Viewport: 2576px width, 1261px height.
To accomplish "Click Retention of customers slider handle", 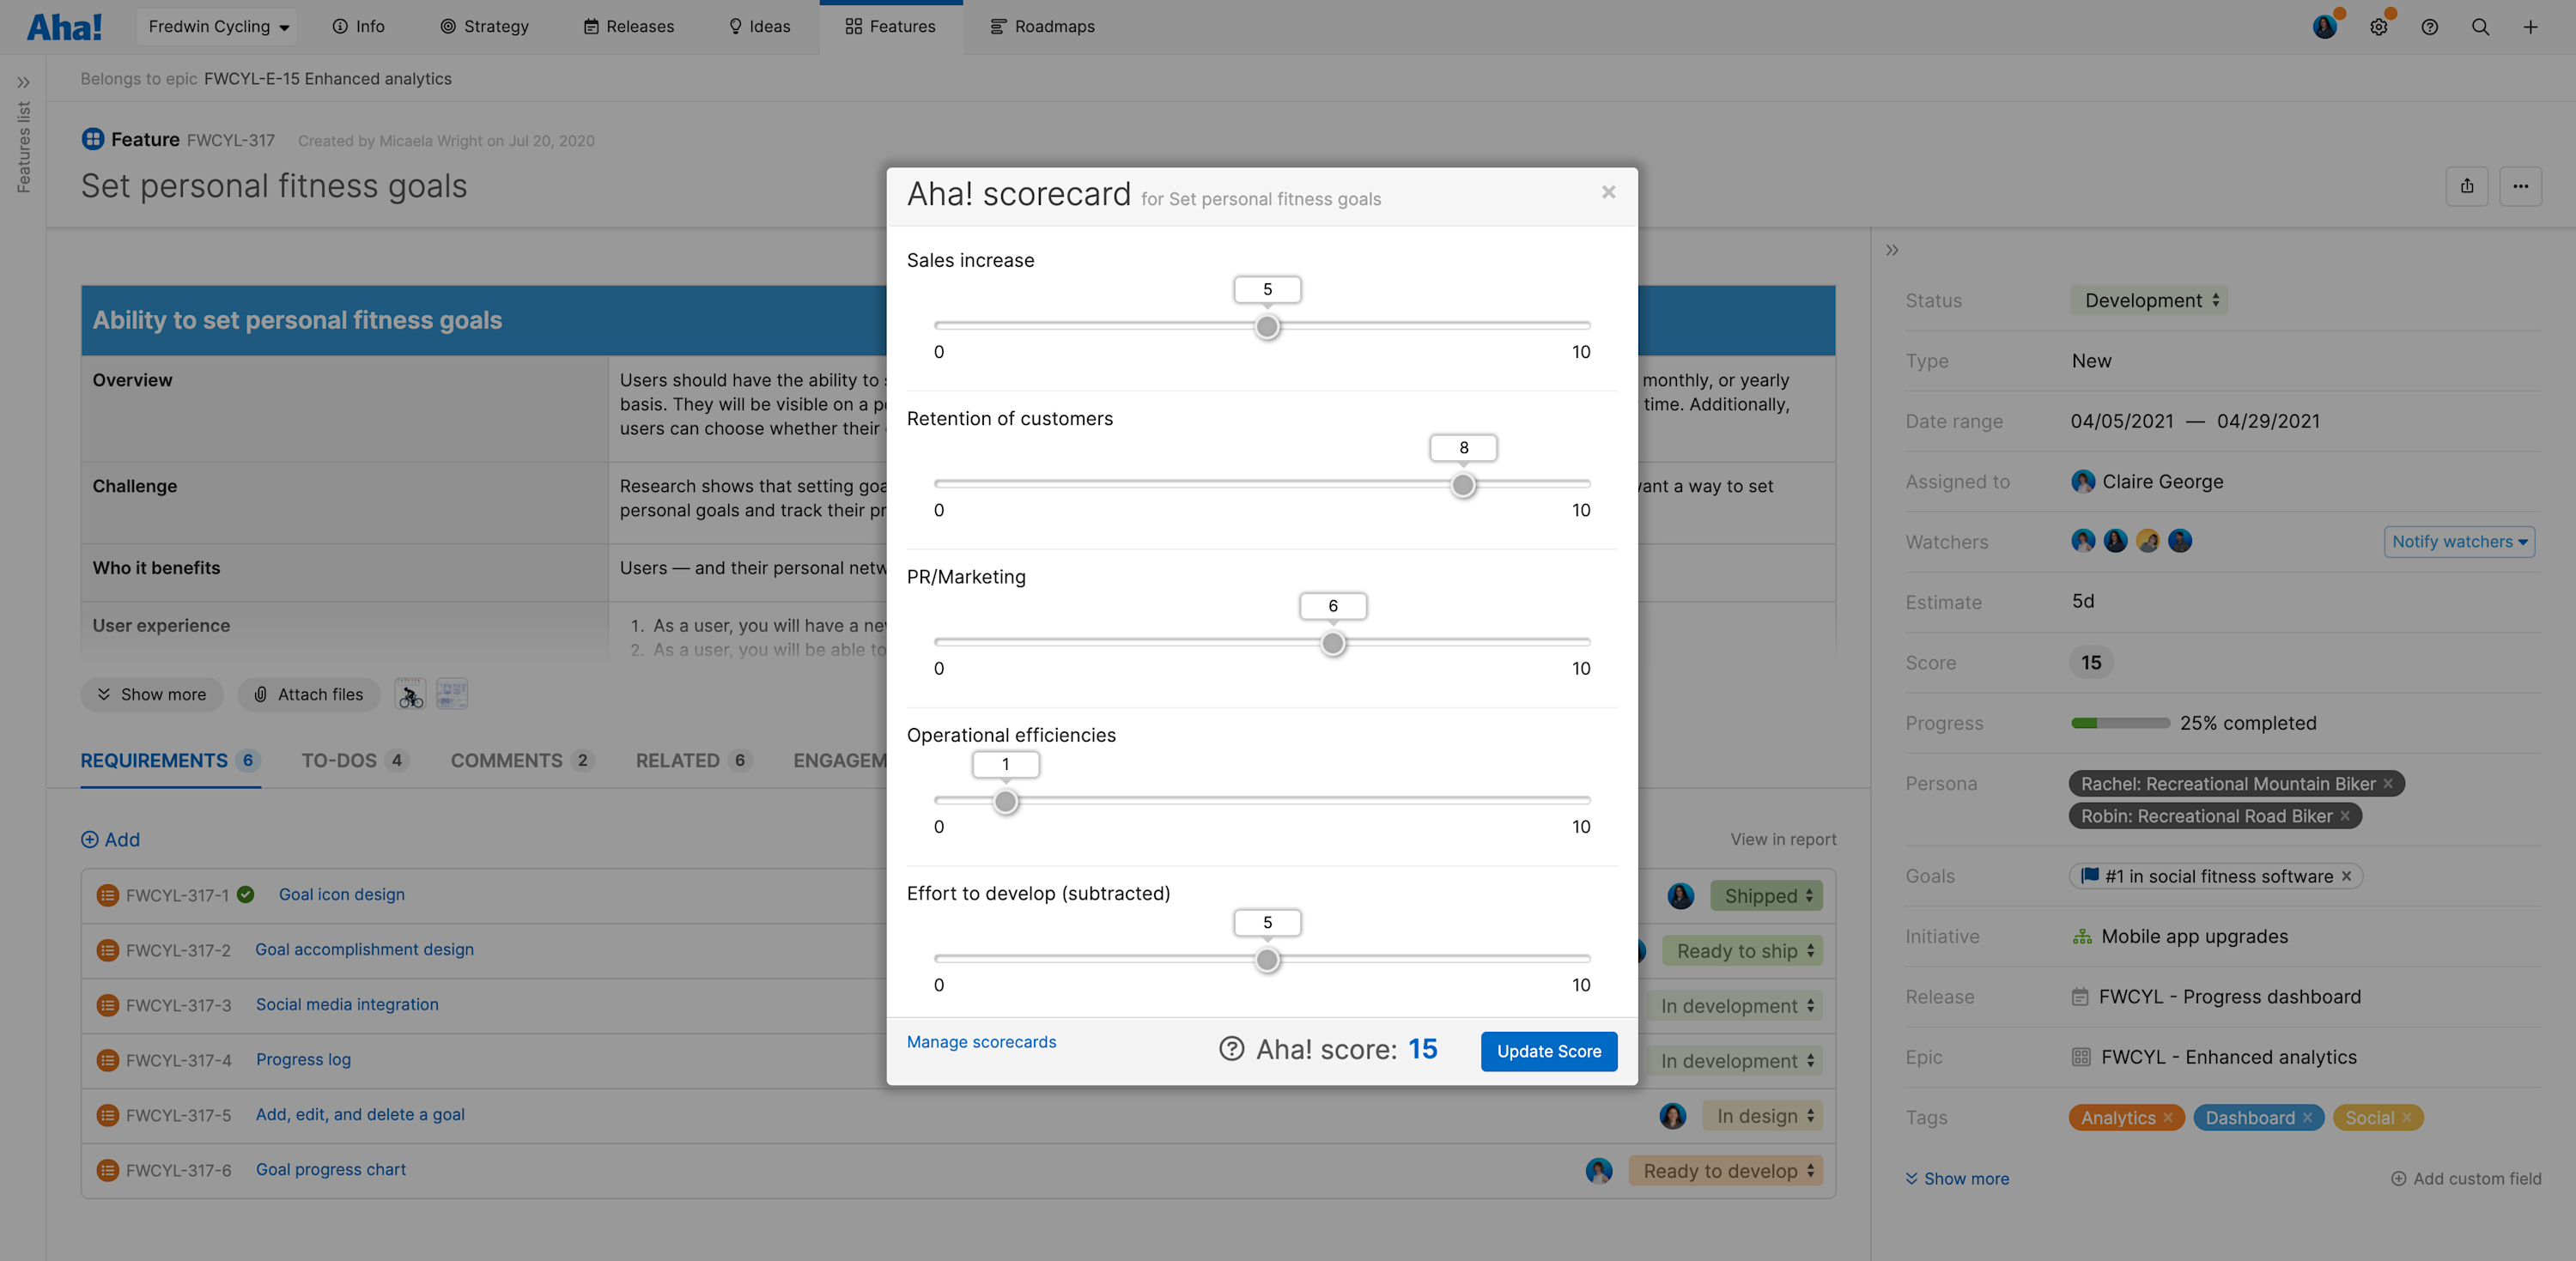I will click(1463, 486).
